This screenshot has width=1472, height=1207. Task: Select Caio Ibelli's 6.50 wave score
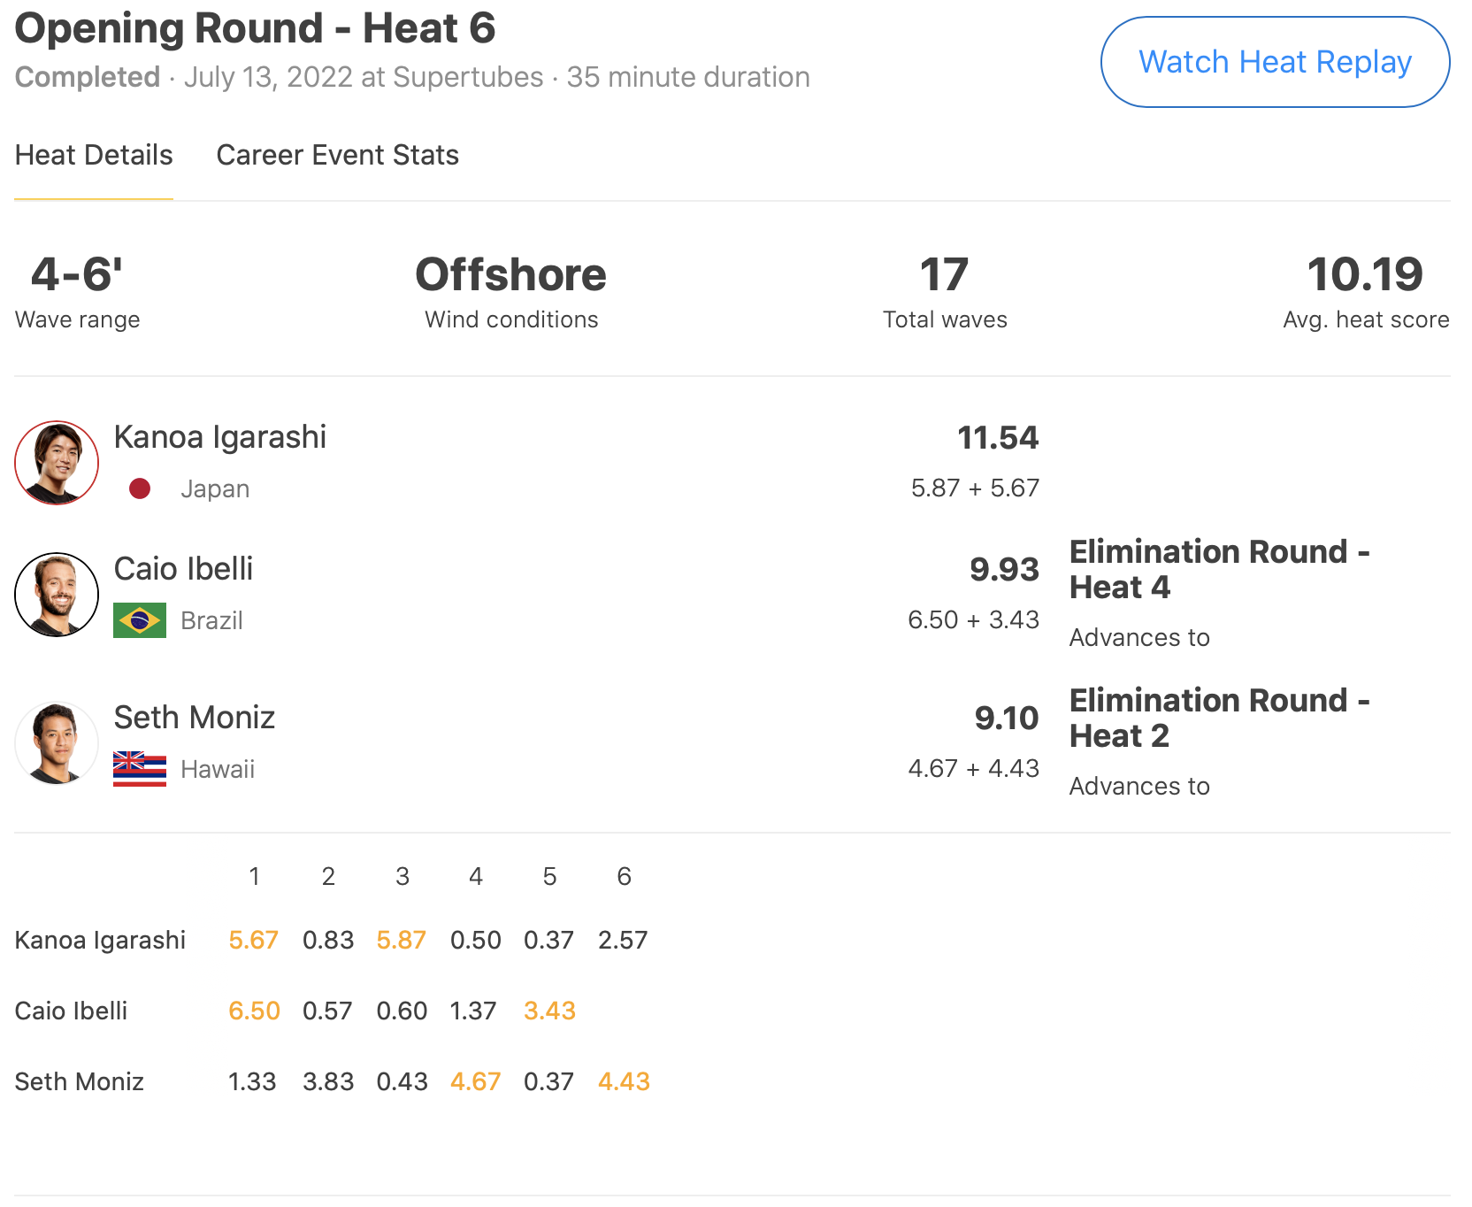click(x=254, y=1011)
